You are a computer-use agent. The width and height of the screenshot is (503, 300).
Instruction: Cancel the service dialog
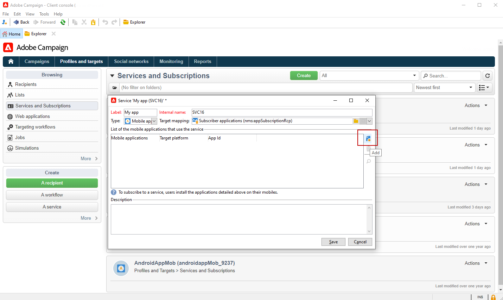point(360,242)
